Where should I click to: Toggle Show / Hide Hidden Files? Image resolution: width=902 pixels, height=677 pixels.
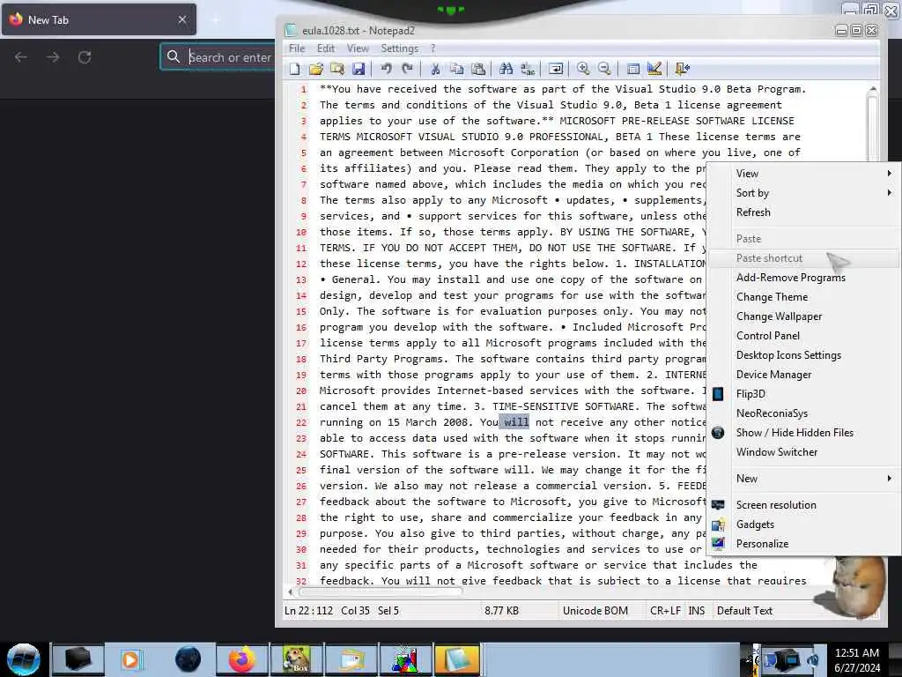point(803,433)
